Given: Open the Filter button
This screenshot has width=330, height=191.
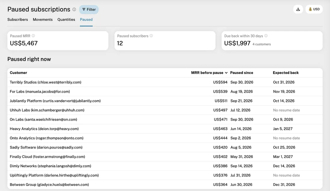Looking at the screenshot, I should (x=89, y=9).
